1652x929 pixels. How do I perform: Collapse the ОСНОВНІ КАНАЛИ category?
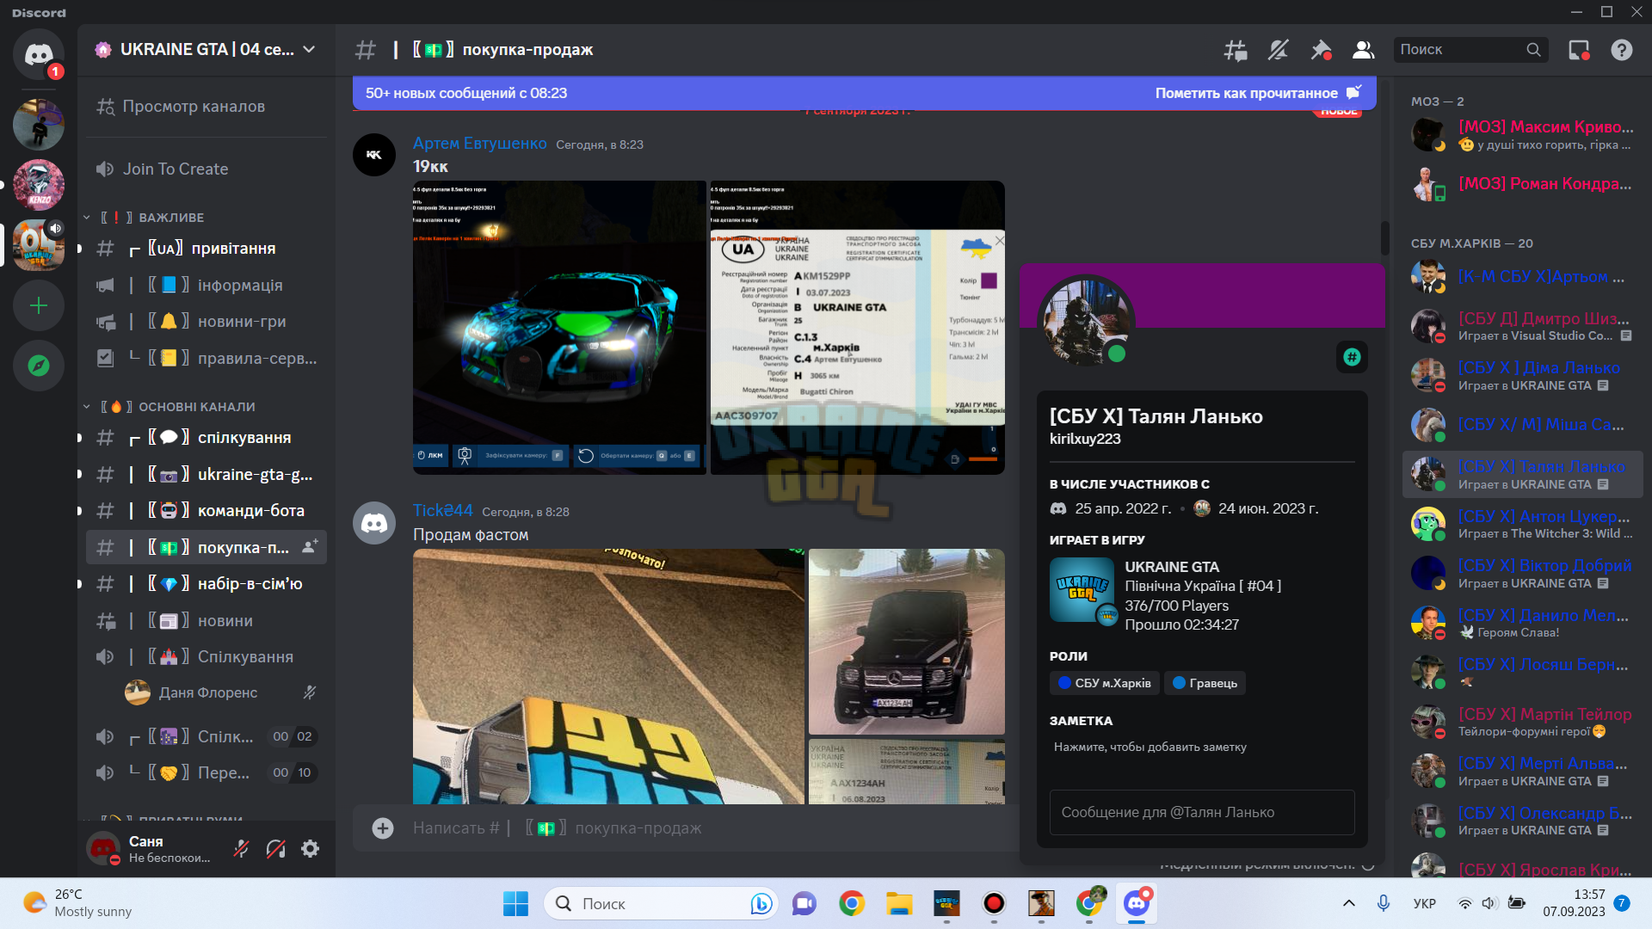[x=170, y=407]
